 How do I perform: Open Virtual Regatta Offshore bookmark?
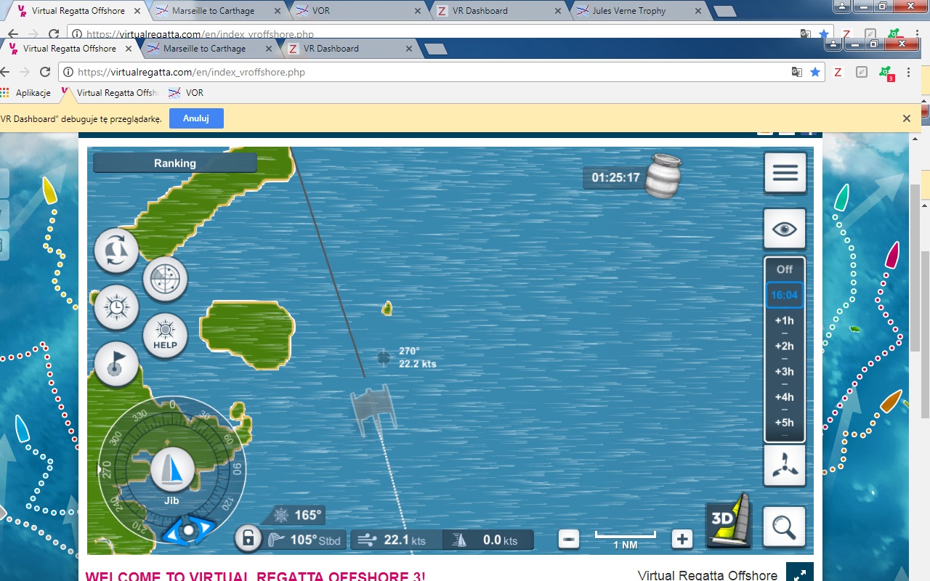tap(110, 93)
